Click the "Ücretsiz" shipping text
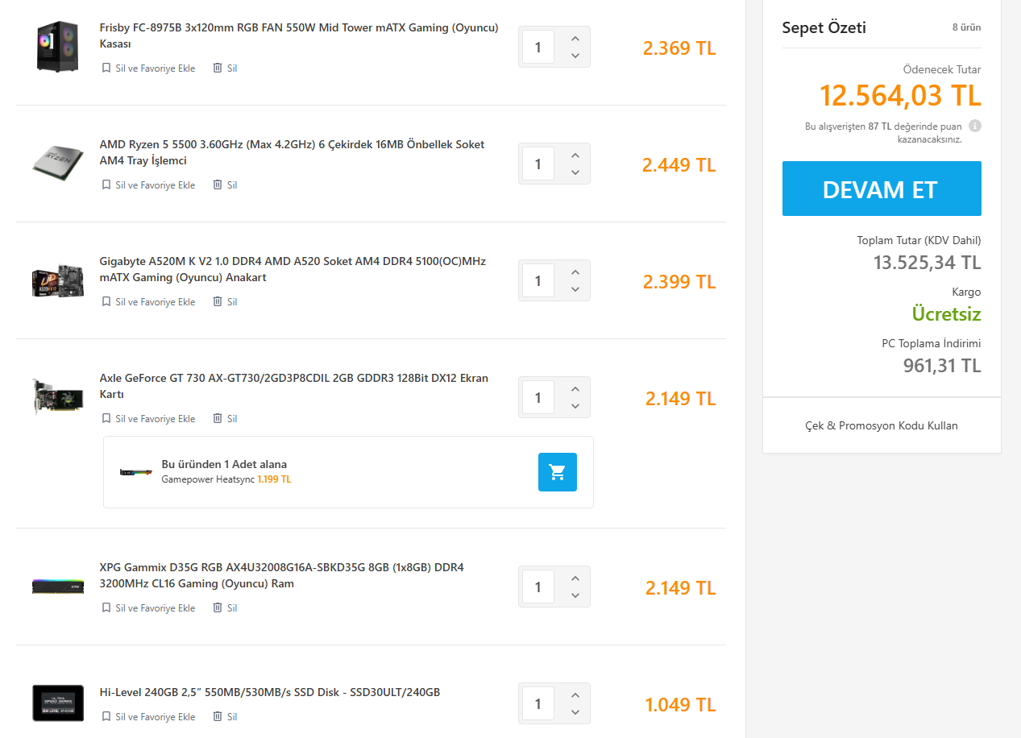This screenshot has width=1021, height=738. click(x=946, y=313)
